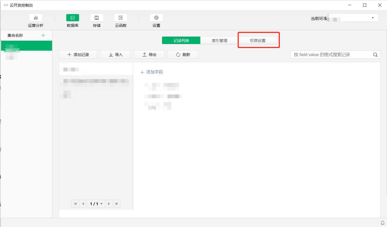Add a new collection with plus icon
The width and height of the screenshot is (387, 227).
coord(43,35)
